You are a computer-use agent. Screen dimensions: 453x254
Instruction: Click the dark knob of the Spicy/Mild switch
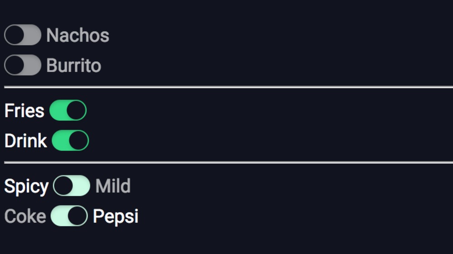63,186
